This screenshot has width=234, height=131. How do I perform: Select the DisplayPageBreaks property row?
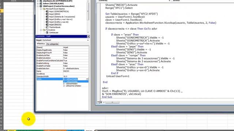[x=63, y=50]
